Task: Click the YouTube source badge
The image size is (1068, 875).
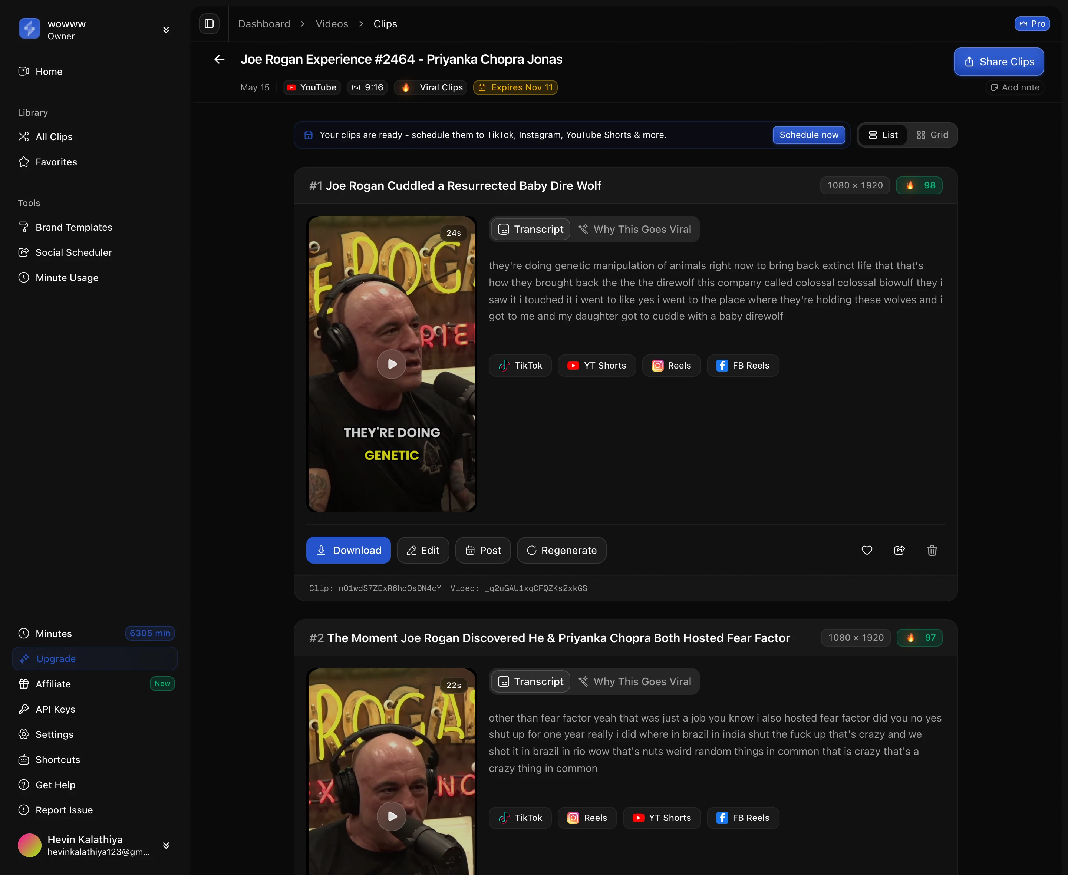Action: 311,87
